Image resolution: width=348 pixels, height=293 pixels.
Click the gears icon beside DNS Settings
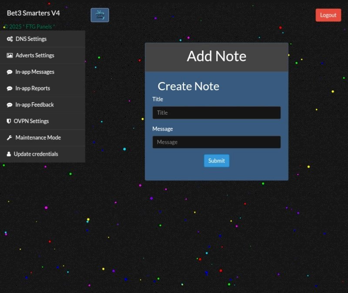point(10,39)
